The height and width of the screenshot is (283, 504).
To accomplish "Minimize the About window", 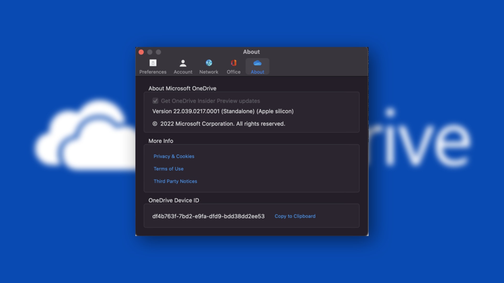I will pyautogui.click(x=150, y=52).
